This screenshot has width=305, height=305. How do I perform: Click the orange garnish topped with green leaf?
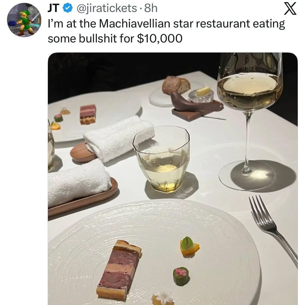pyautogui.click(x=189, y=246)
